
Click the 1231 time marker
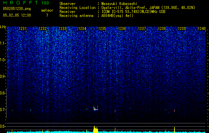coord(23,29)
